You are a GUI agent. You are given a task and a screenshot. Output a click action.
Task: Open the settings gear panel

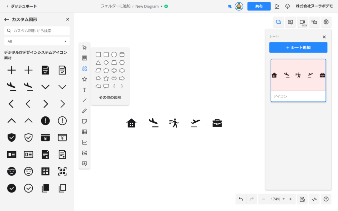tap(326, 22)
